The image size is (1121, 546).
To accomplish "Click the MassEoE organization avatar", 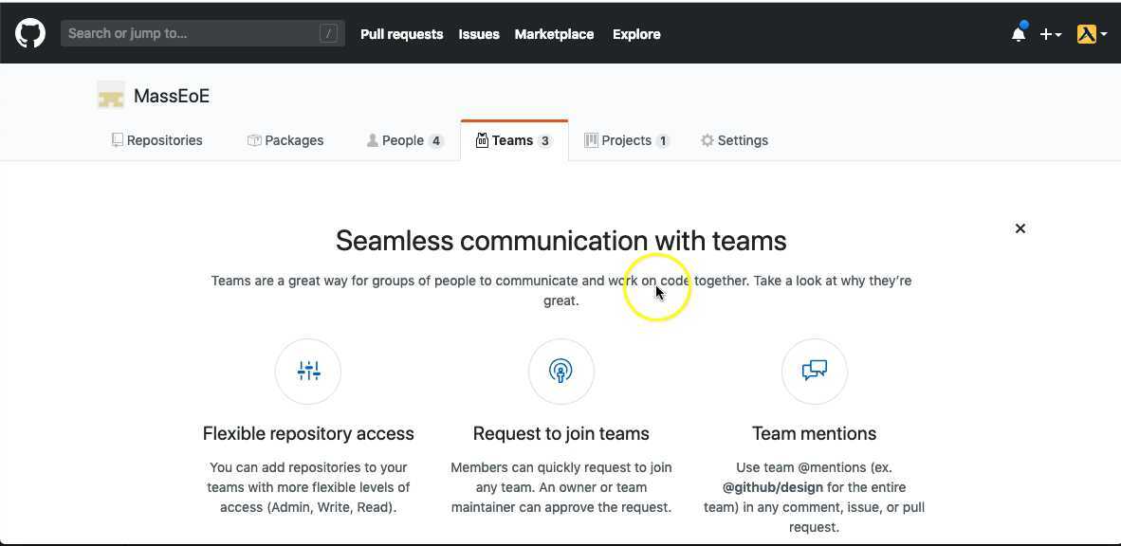I will point(111,96).
